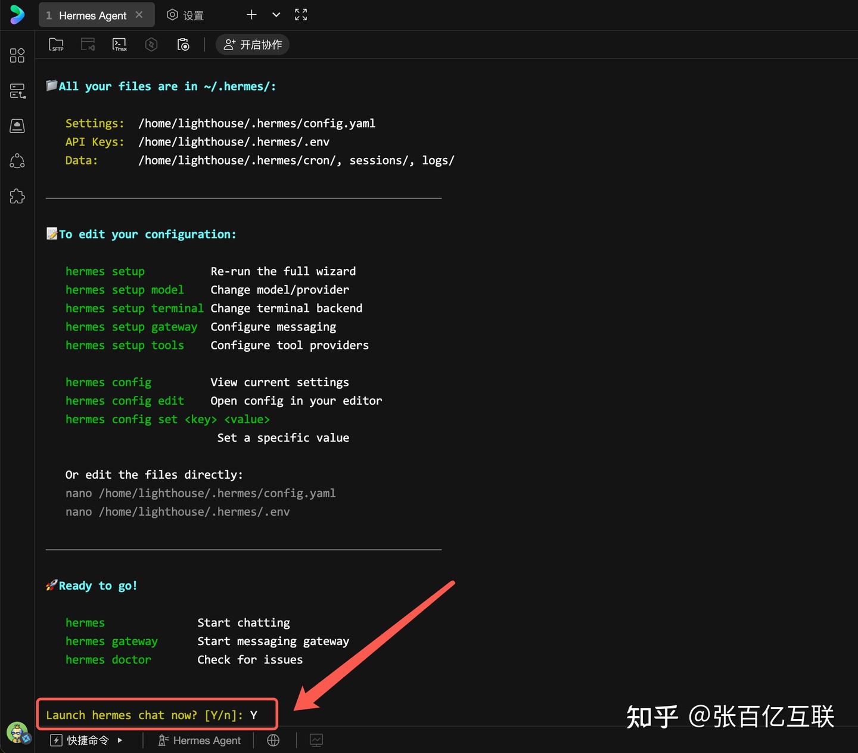Click the three-node cluster sidebar icon
The image size is (858, 753).
click(17, 161)
